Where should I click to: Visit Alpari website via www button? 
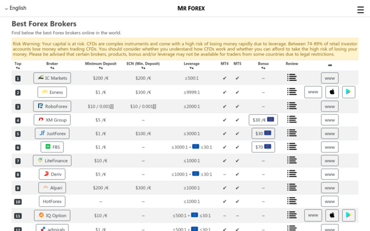coord(330,188)
